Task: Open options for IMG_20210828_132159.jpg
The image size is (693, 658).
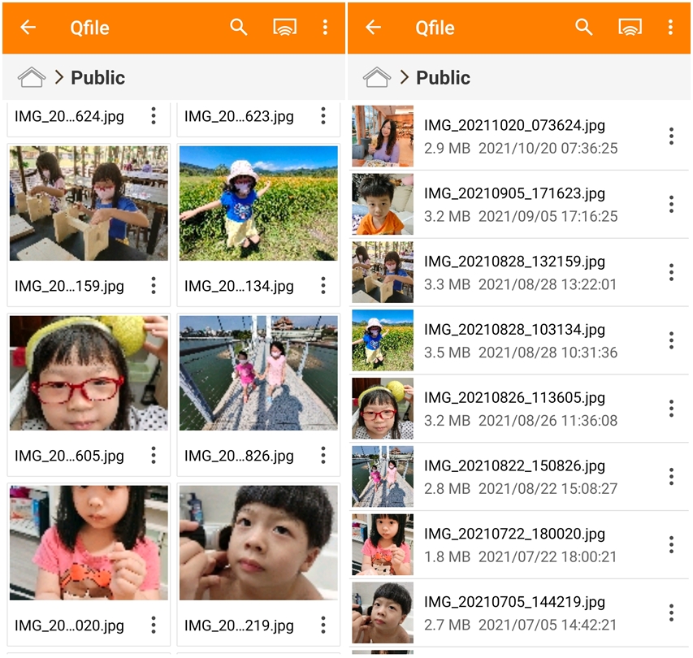Action: click(671, 272)
